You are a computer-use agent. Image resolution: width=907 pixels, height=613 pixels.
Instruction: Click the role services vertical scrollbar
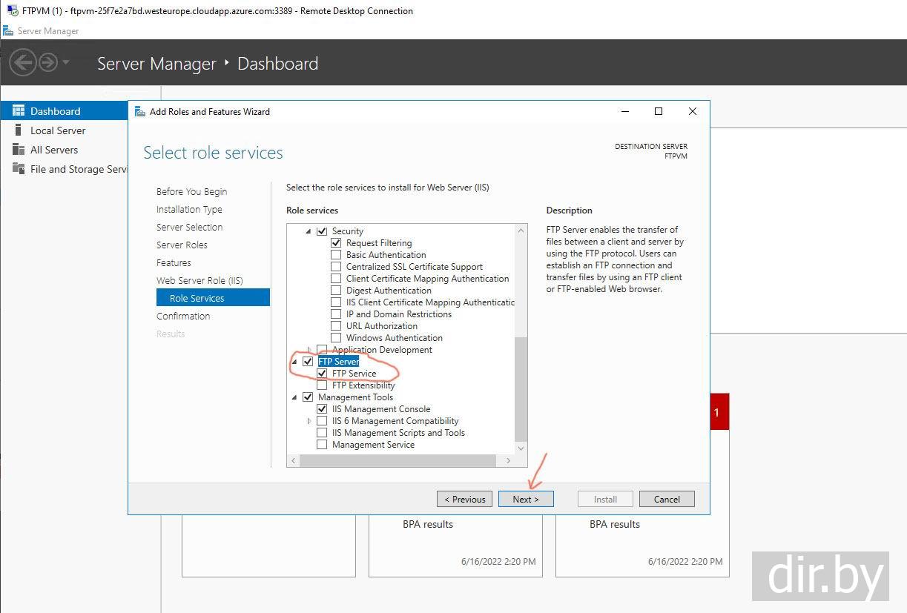point(521,385)
